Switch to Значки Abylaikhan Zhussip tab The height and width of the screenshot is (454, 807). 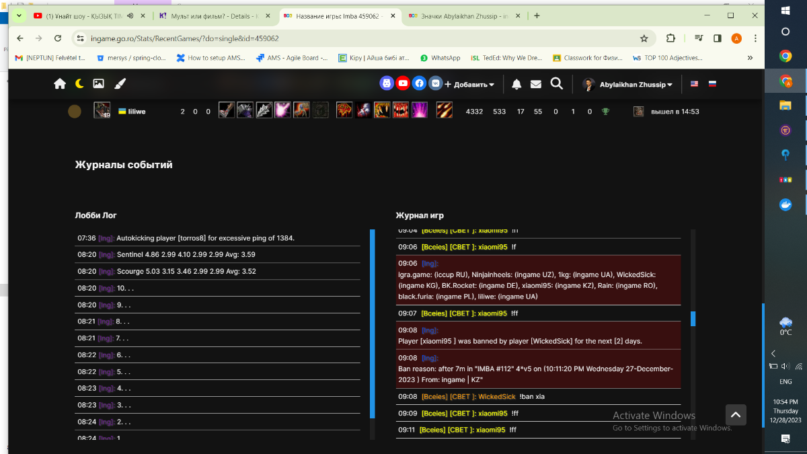coord(464,15)
